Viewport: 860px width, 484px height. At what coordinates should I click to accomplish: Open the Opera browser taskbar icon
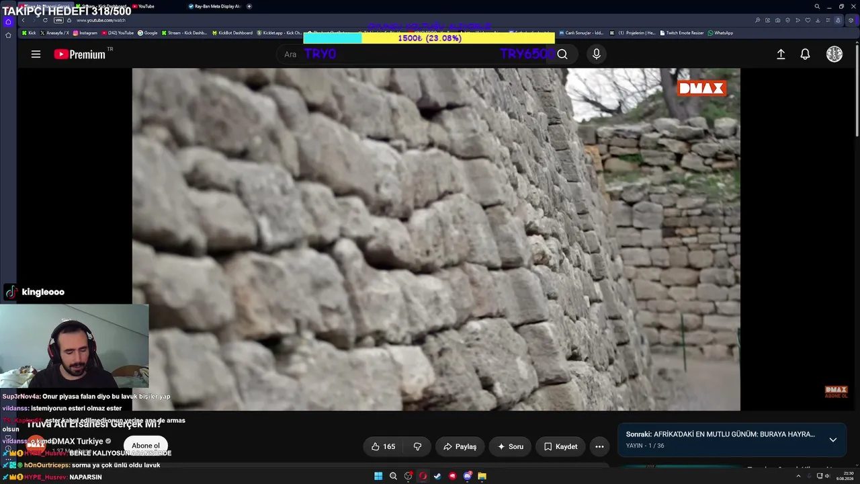pos(423,476)
